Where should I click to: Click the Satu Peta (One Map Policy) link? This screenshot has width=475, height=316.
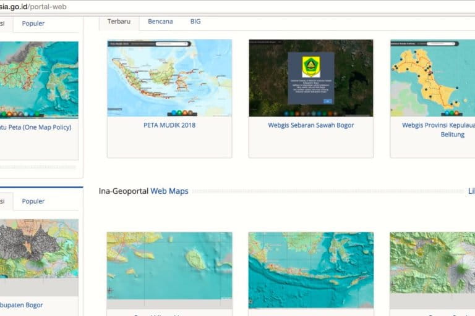pyautogui.click(x=37, y=128)
